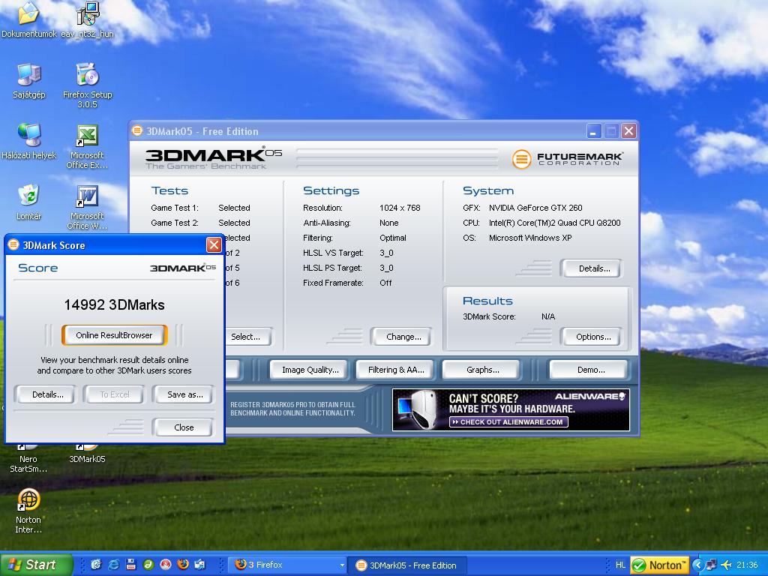
Task: Click HL language bar indicator
Action: coord(620,565)
